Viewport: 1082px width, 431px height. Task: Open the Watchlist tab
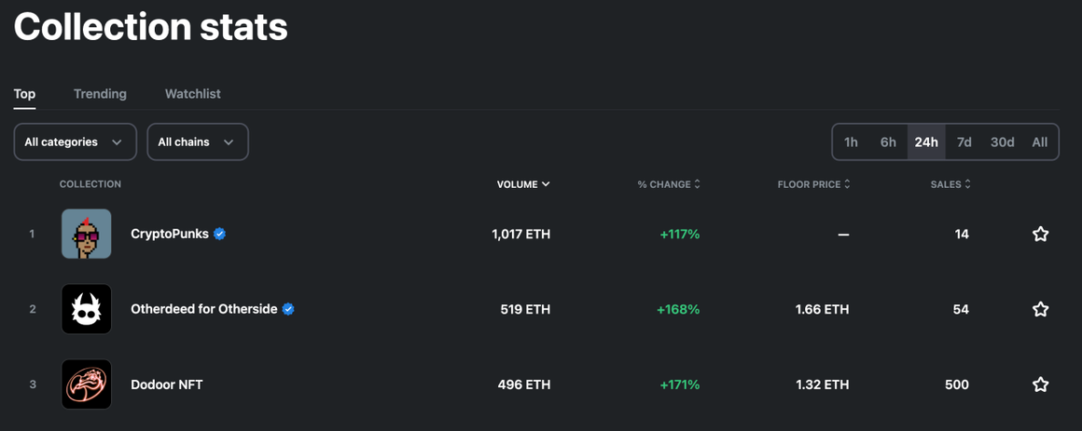tap(192, 94)
